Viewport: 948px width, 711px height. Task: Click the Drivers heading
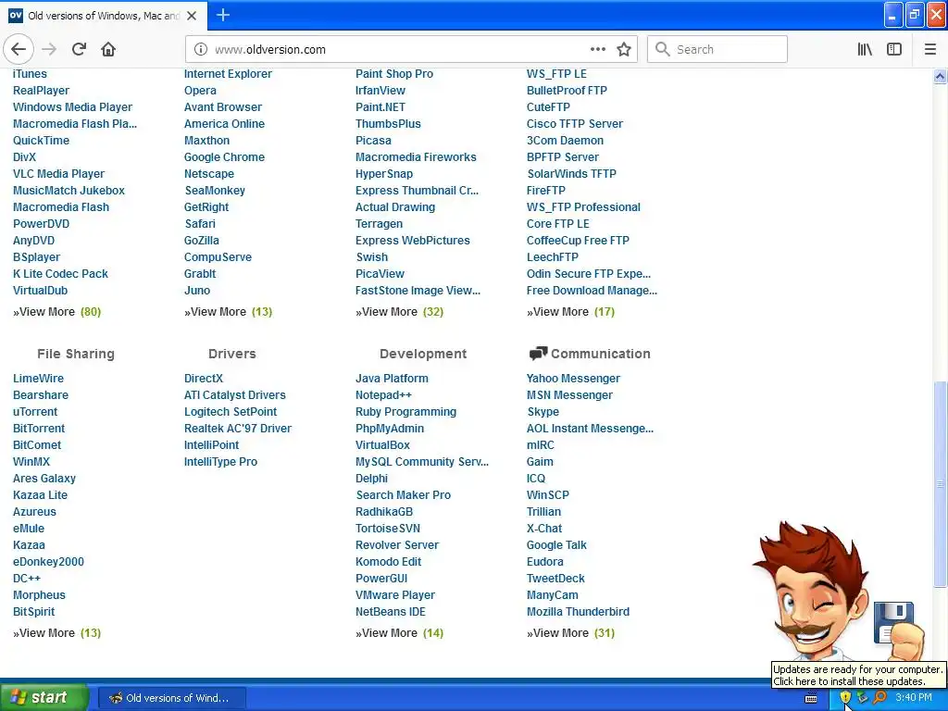(x=232, y=354)
